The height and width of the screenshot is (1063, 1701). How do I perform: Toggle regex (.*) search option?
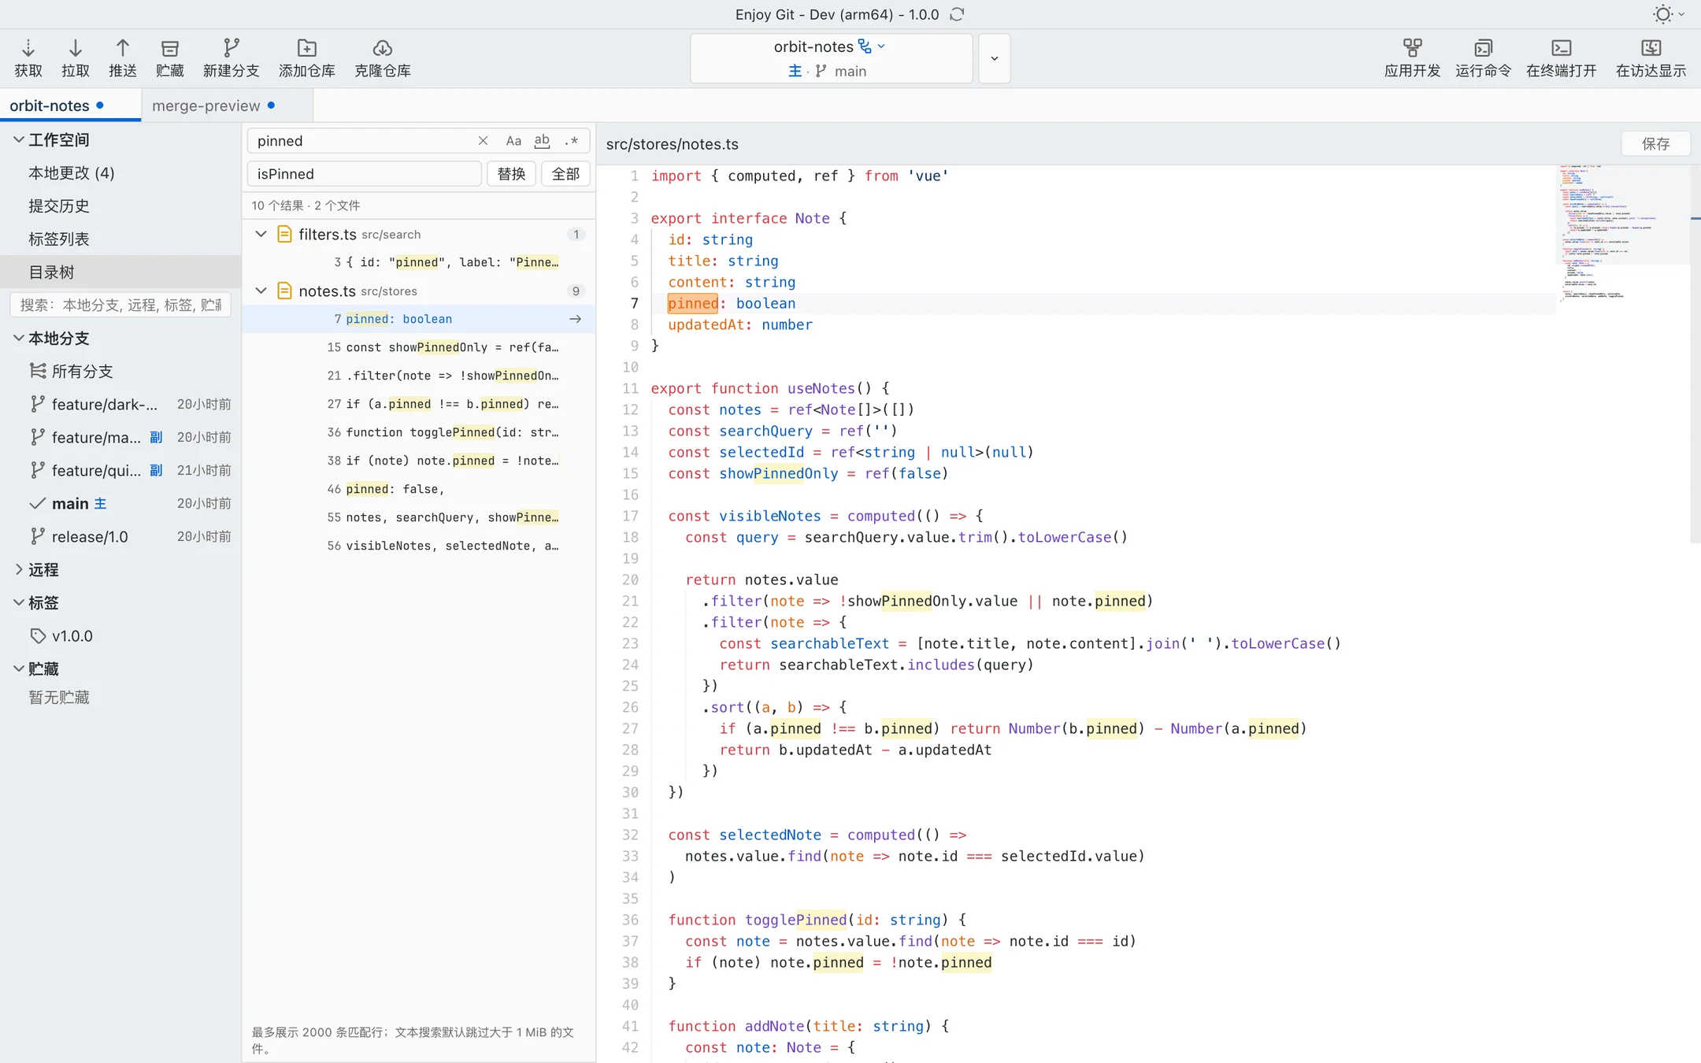[x=572, y=141]
